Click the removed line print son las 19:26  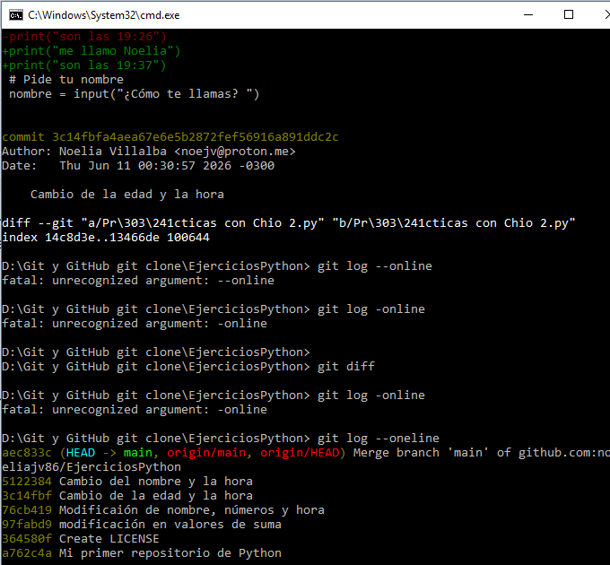click(84, 37)
